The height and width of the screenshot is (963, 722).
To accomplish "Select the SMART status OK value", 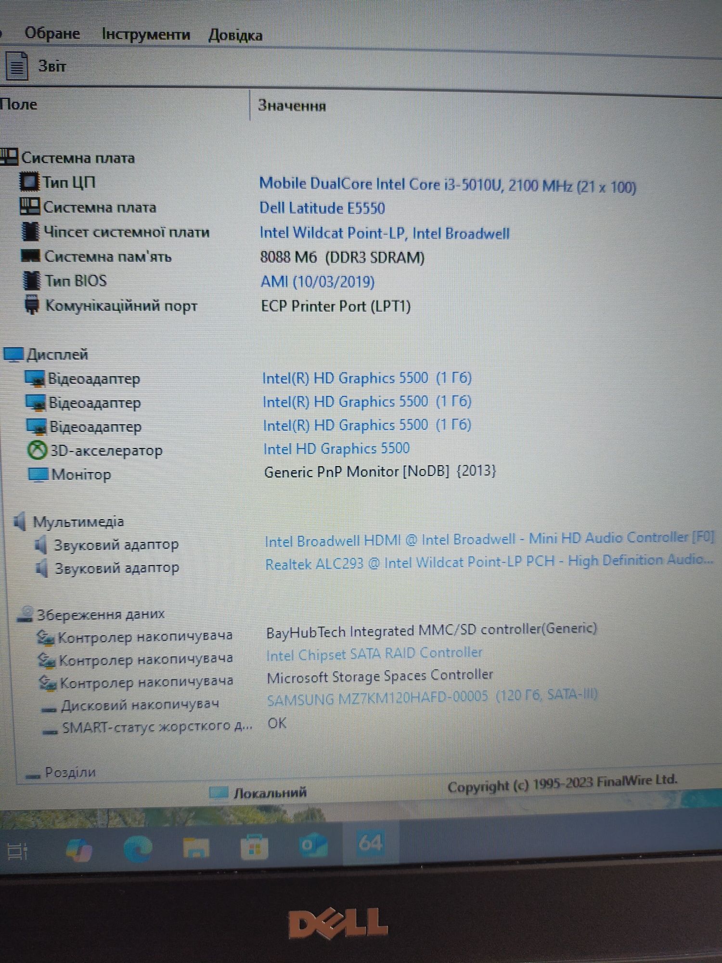I will (277, 723).
